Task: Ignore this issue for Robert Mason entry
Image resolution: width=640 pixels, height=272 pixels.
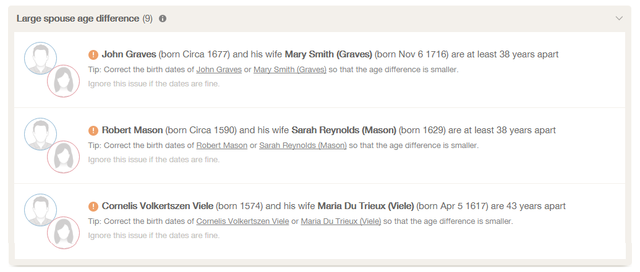Action: tap(154, 160)
